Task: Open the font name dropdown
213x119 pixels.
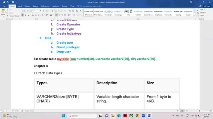Action: (33, 11)
